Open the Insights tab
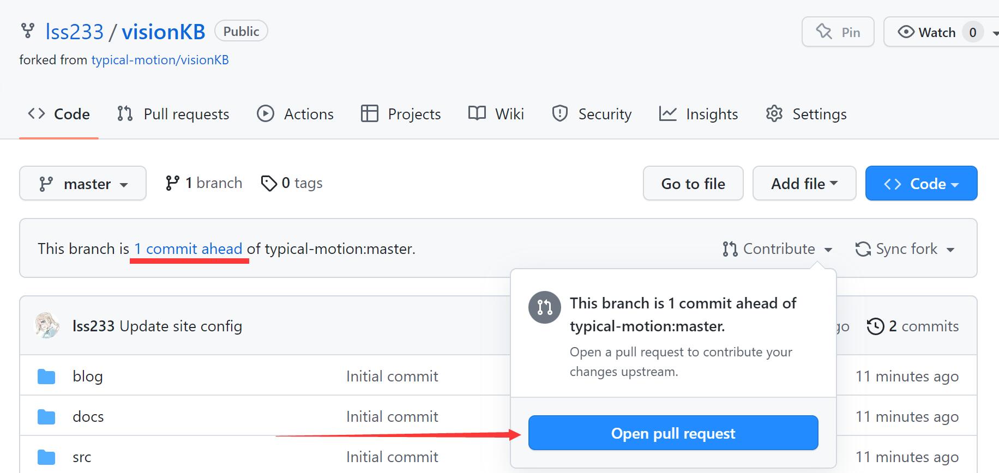 click(x=699, y=114)
